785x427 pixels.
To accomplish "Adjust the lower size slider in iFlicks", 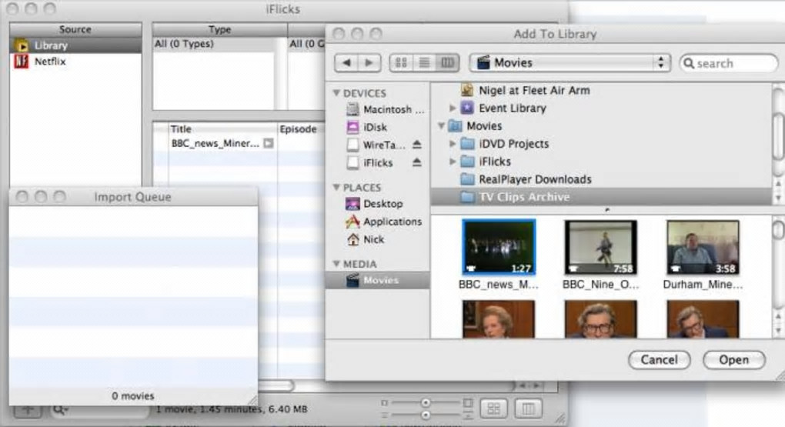I will (x=426, y=415).
